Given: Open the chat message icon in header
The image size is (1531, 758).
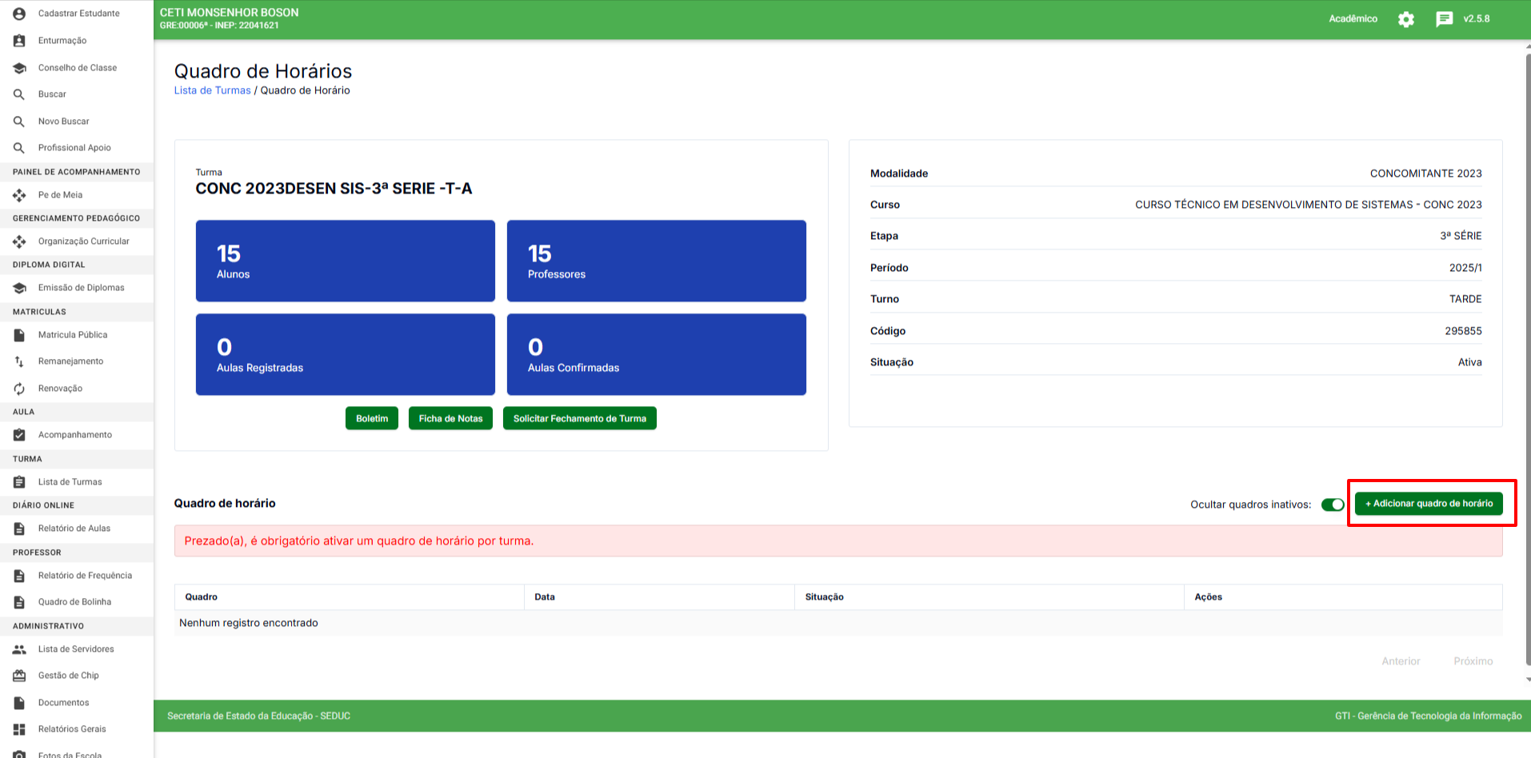Looking at the screenshot, I should click(x=1444, y=19).
